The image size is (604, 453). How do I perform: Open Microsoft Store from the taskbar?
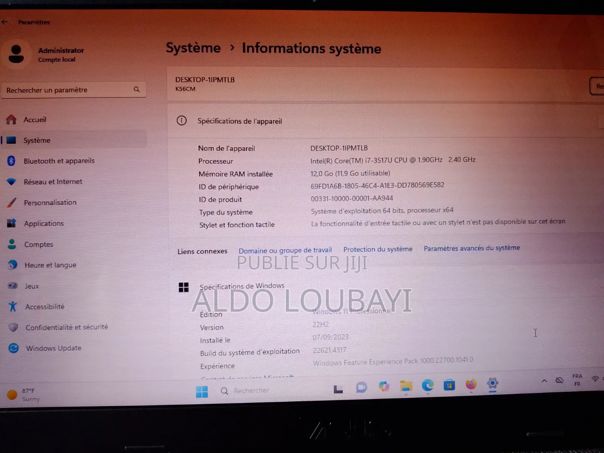(x=449, y=385)
